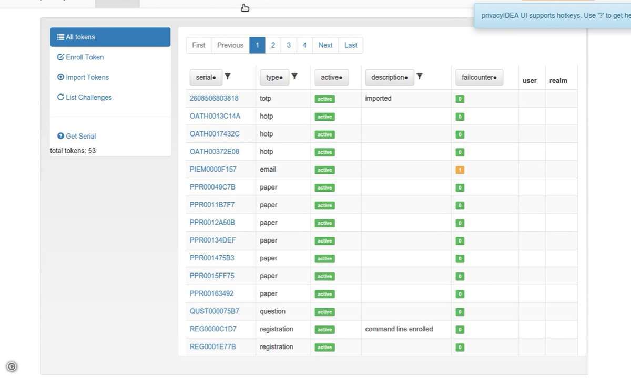Open List Challenges in the sidebar
This screenshot has height=378, width=631.
[85, 97]
